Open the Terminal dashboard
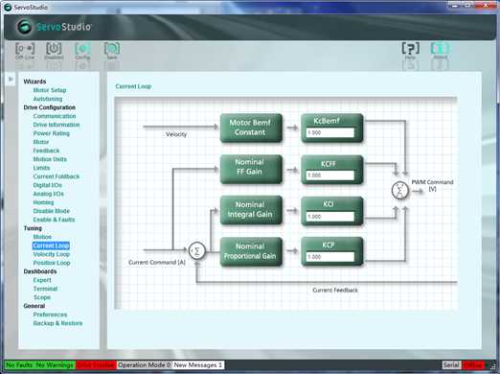 click(x=45, y=289)
